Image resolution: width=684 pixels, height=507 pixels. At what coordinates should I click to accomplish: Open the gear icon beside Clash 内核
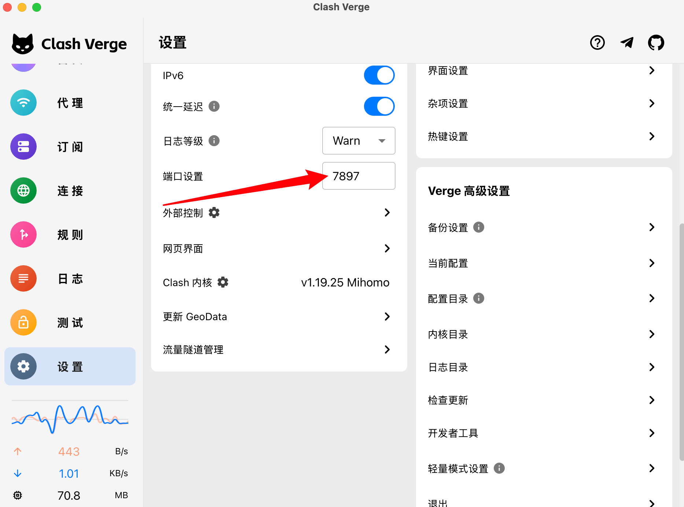coord(223,282)
